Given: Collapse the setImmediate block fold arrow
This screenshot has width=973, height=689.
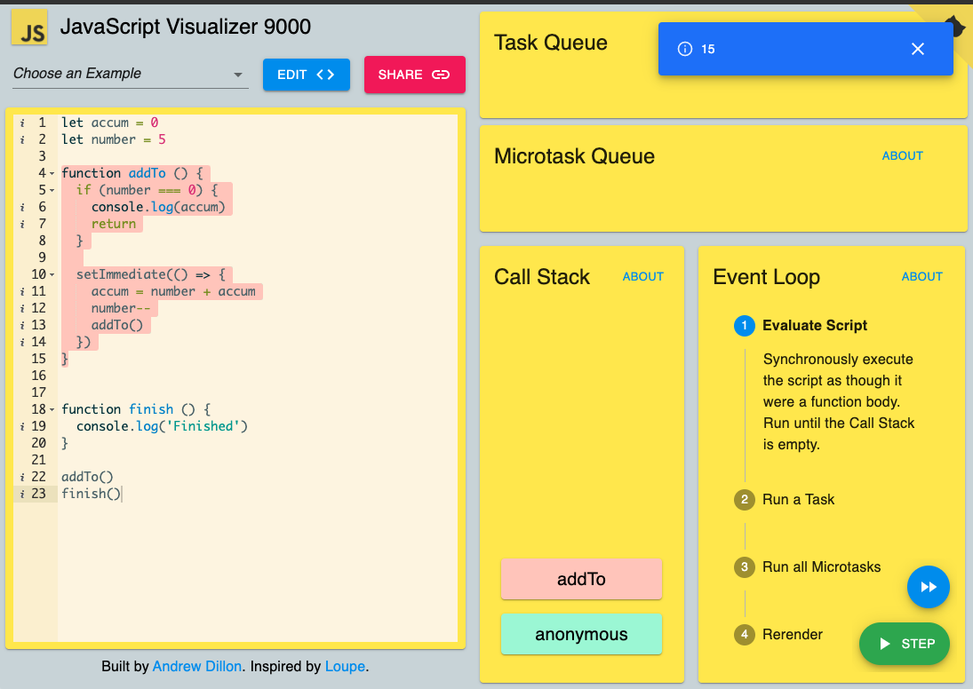Looking at the screenshot, I should [x=52, y=274].
